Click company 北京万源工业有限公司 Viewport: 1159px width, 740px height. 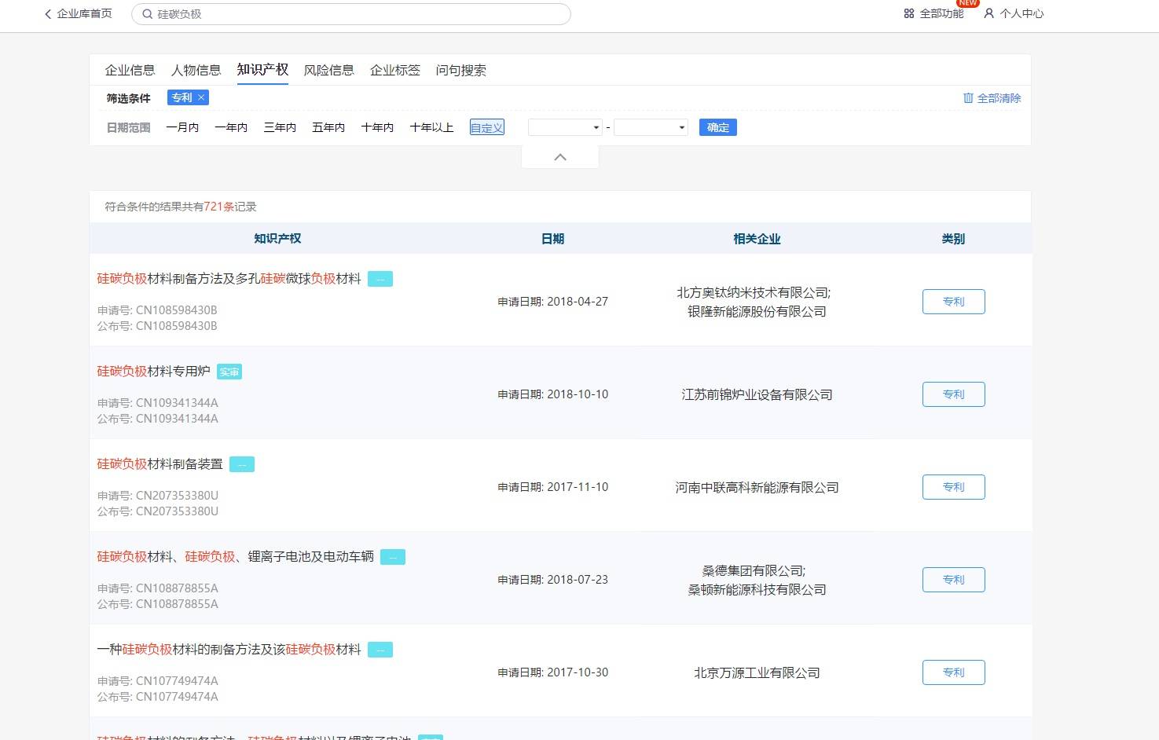tap(757, 672)
